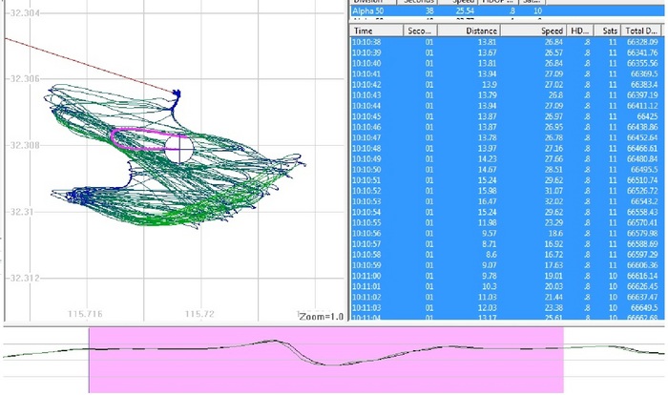Select the row at time 10:10:56

pos(507,234)
